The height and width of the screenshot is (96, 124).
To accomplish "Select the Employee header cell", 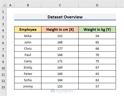I will pos(28,30).
